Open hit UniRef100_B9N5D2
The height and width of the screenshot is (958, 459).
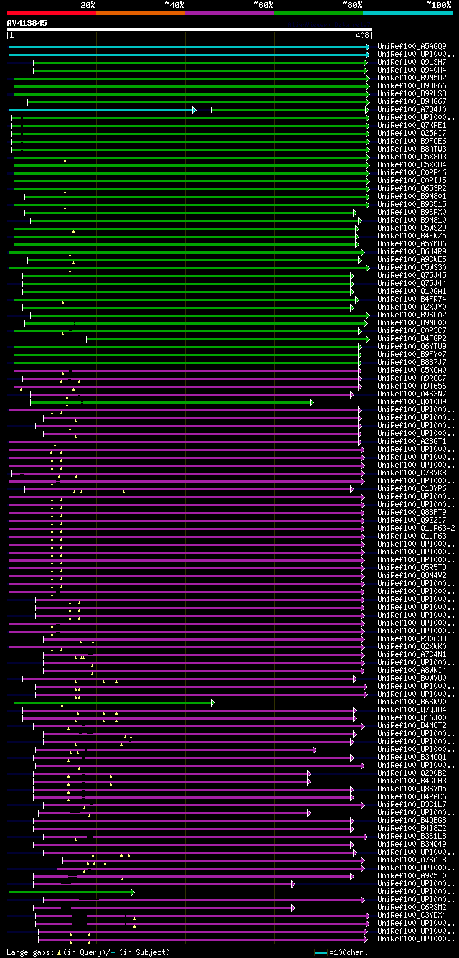pyautogui.click(x=412, y=78)
